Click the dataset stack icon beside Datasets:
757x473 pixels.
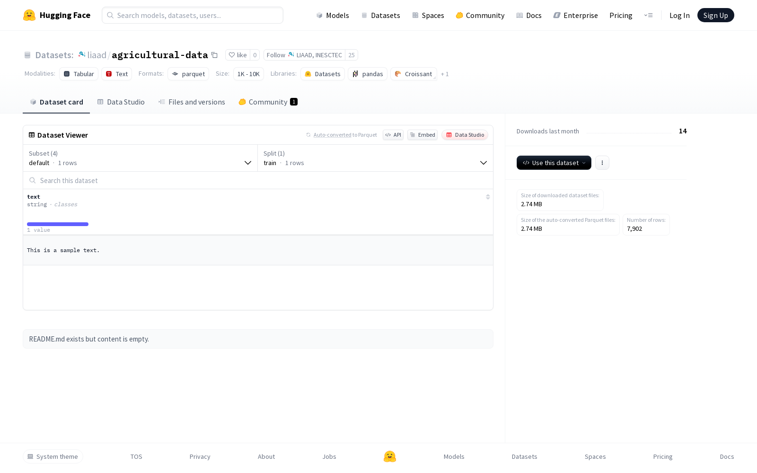point(27,55)
